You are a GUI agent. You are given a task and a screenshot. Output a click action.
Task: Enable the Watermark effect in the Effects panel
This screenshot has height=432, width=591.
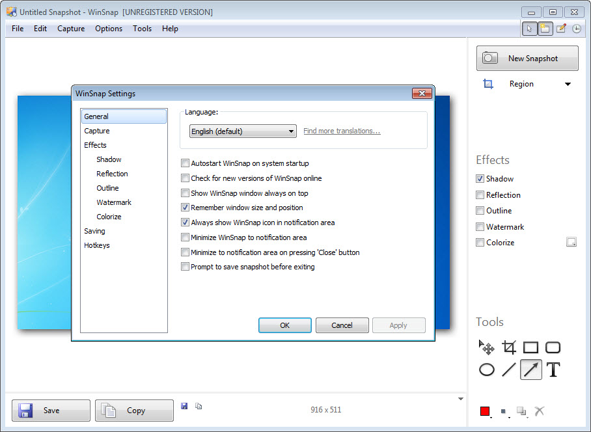point(480,226)
